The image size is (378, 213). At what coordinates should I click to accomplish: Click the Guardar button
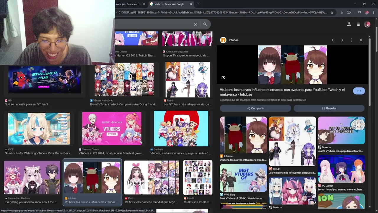point(329,108)
